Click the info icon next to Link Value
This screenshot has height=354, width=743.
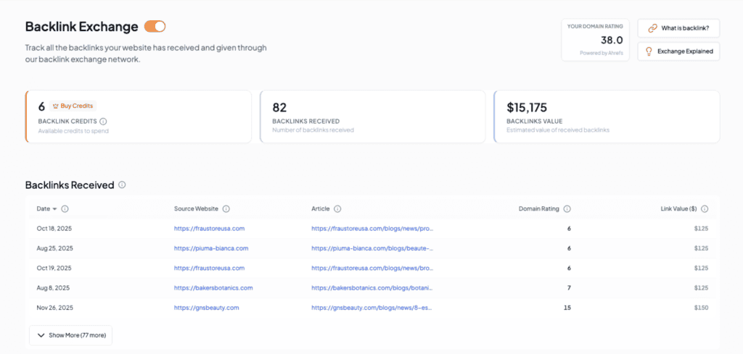click(705, 208)
